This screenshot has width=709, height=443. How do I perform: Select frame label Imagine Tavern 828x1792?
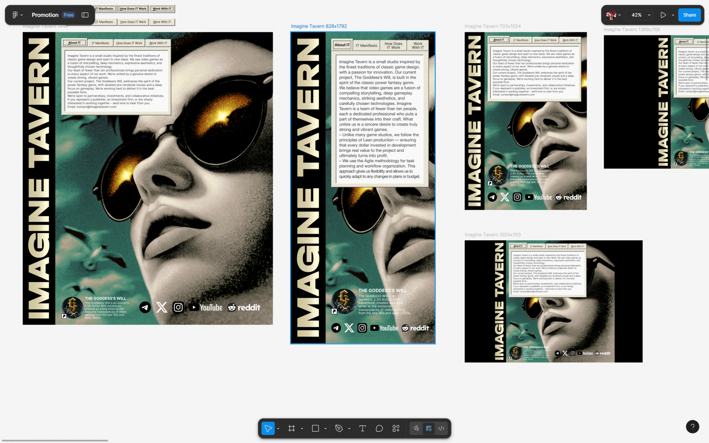319,26
